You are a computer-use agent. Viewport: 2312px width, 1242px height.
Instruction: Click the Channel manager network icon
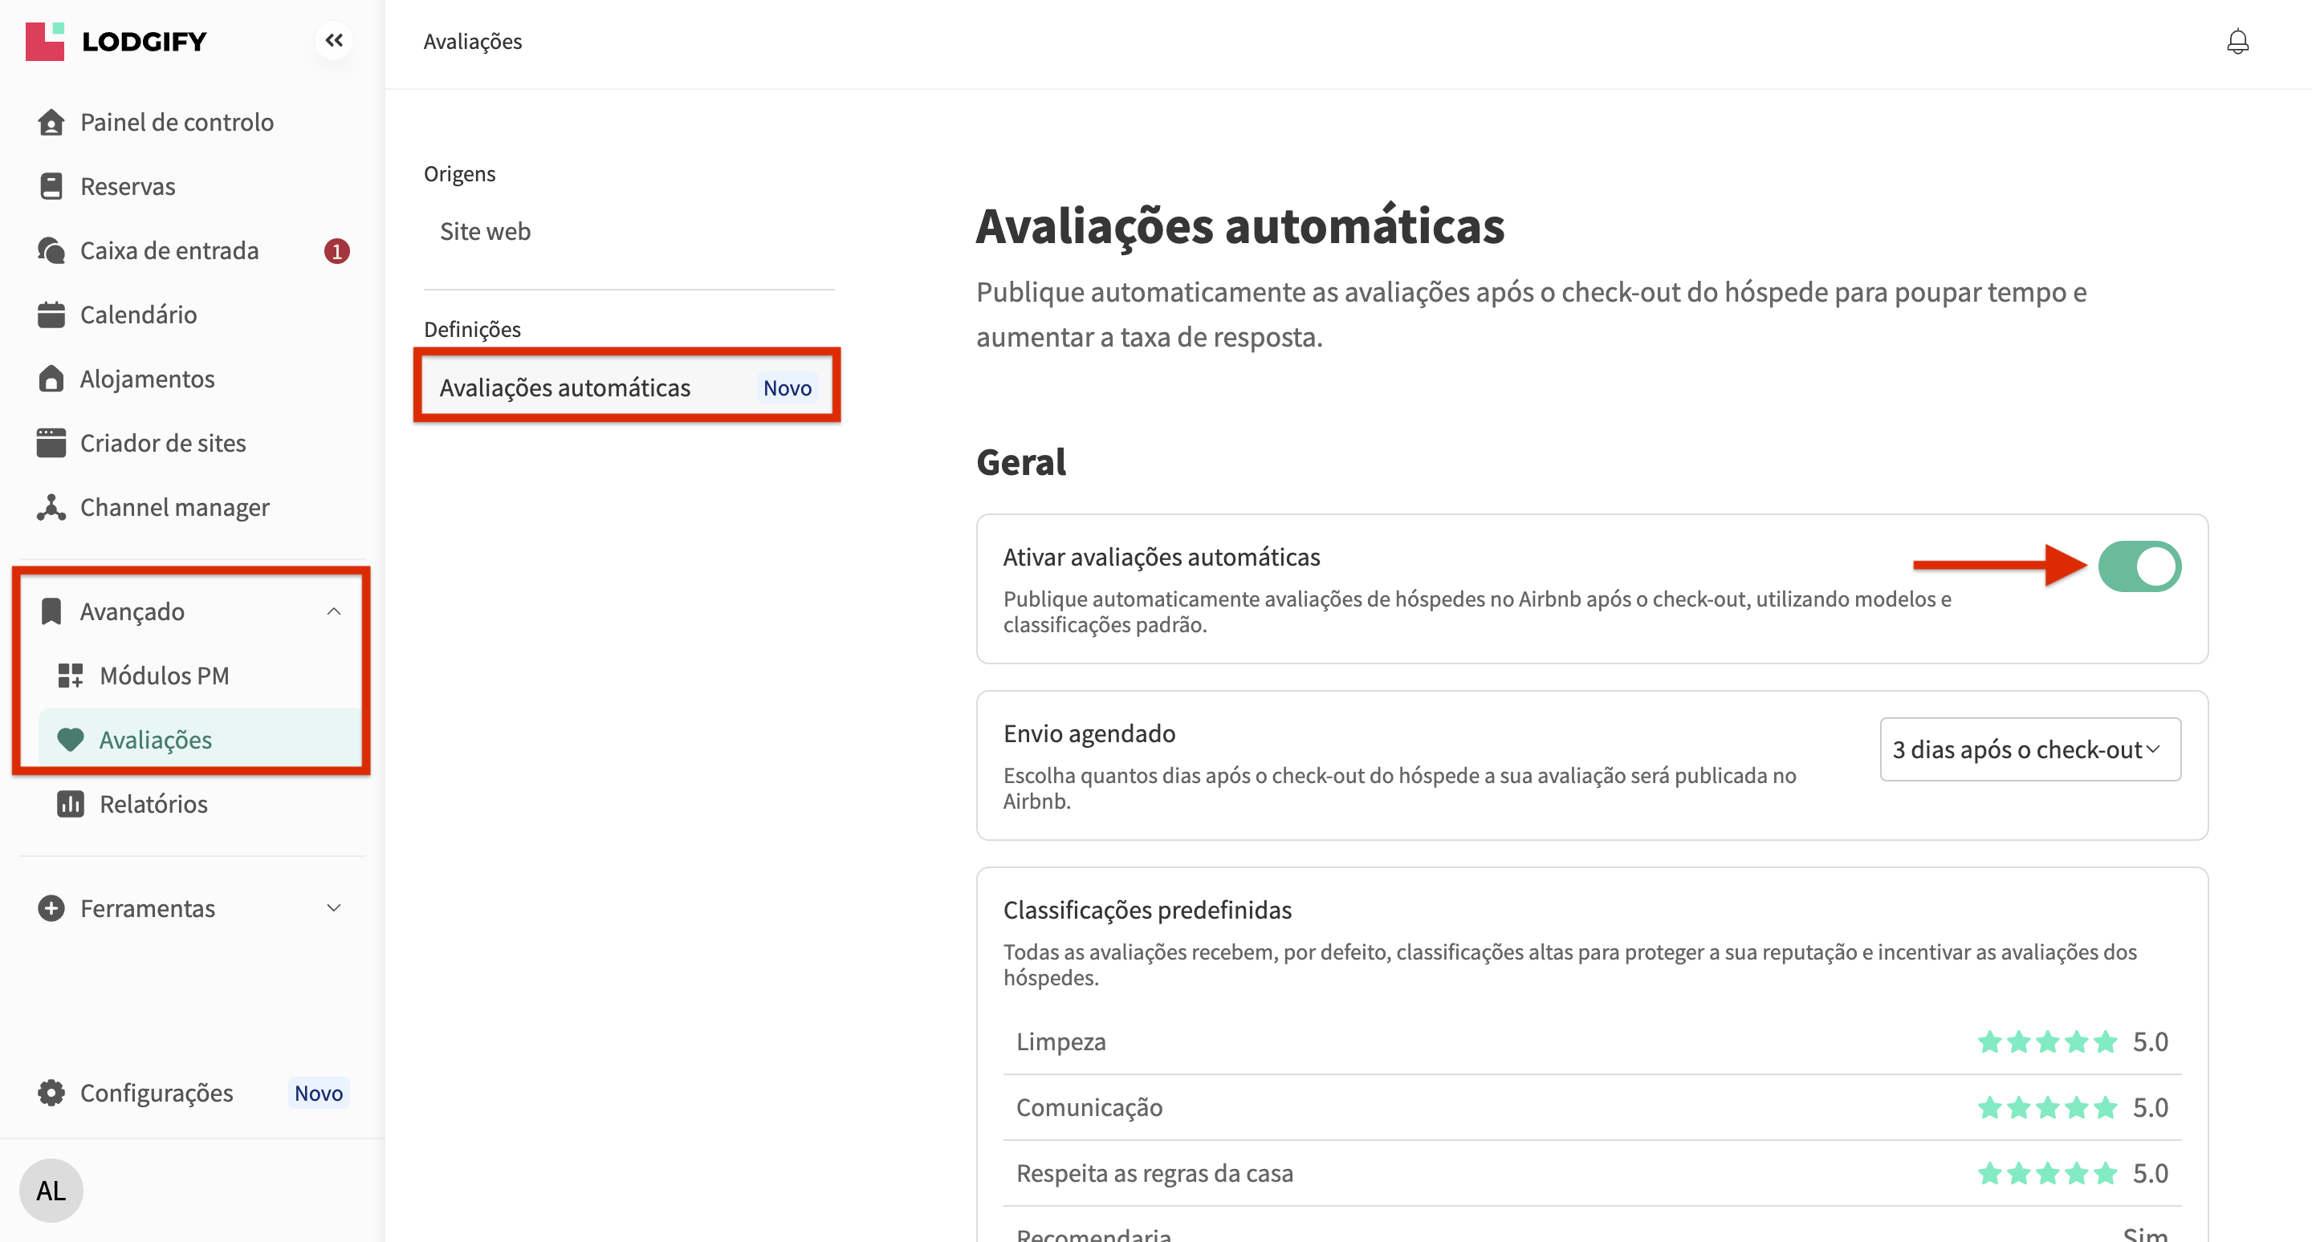(51, 508)
